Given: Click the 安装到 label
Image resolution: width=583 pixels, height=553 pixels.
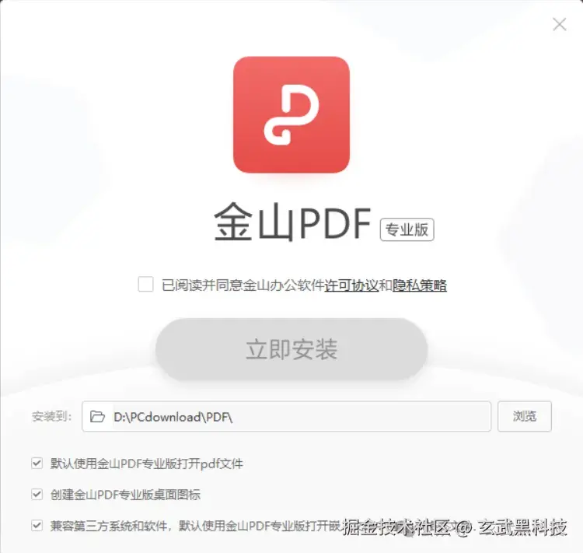Looking at the screenshot, I should (51, 416).
